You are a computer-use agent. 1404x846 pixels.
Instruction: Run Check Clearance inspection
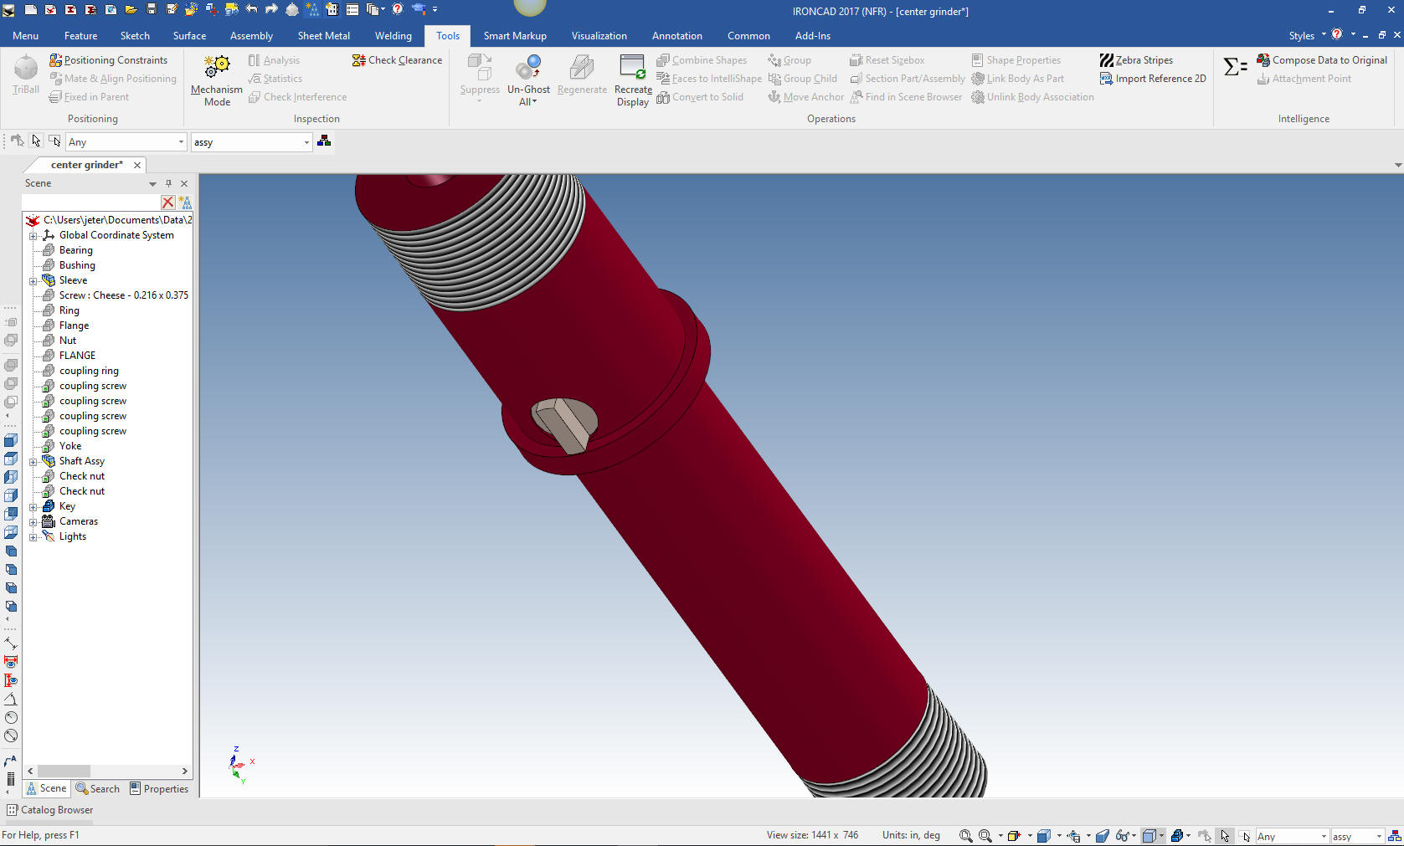(397, 60)
